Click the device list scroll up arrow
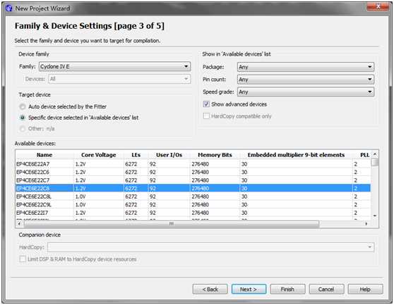The width and height of the screenshot is (394, 305). [375, 154]
